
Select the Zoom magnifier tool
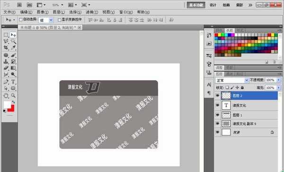[x=13, y=95]
